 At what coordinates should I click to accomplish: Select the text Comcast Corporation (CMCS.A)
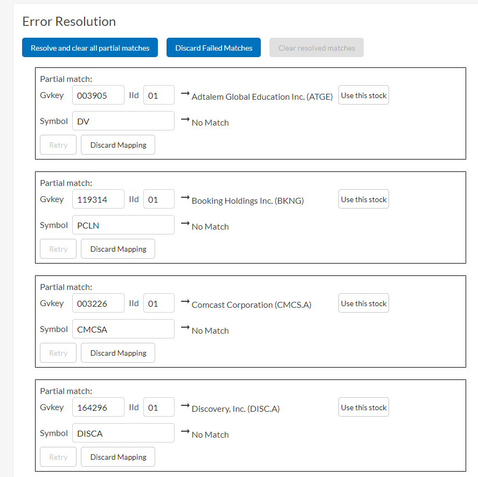point(252,305)
